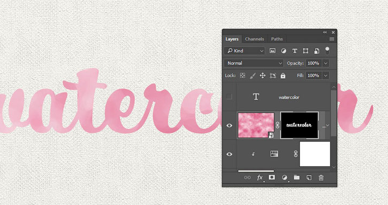388x205 pixels.
Task: Delete layer trash icon
Action: [321, 178]
